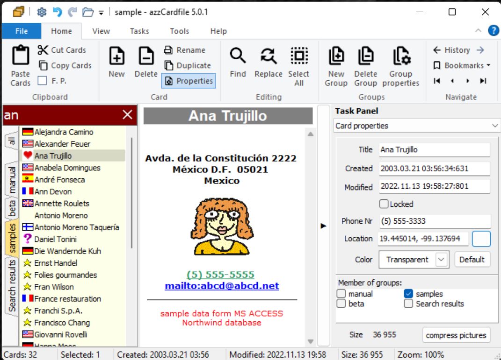Select the 'all' vertical group tab
Screen dimensions: 501x360
click(12, 141)
